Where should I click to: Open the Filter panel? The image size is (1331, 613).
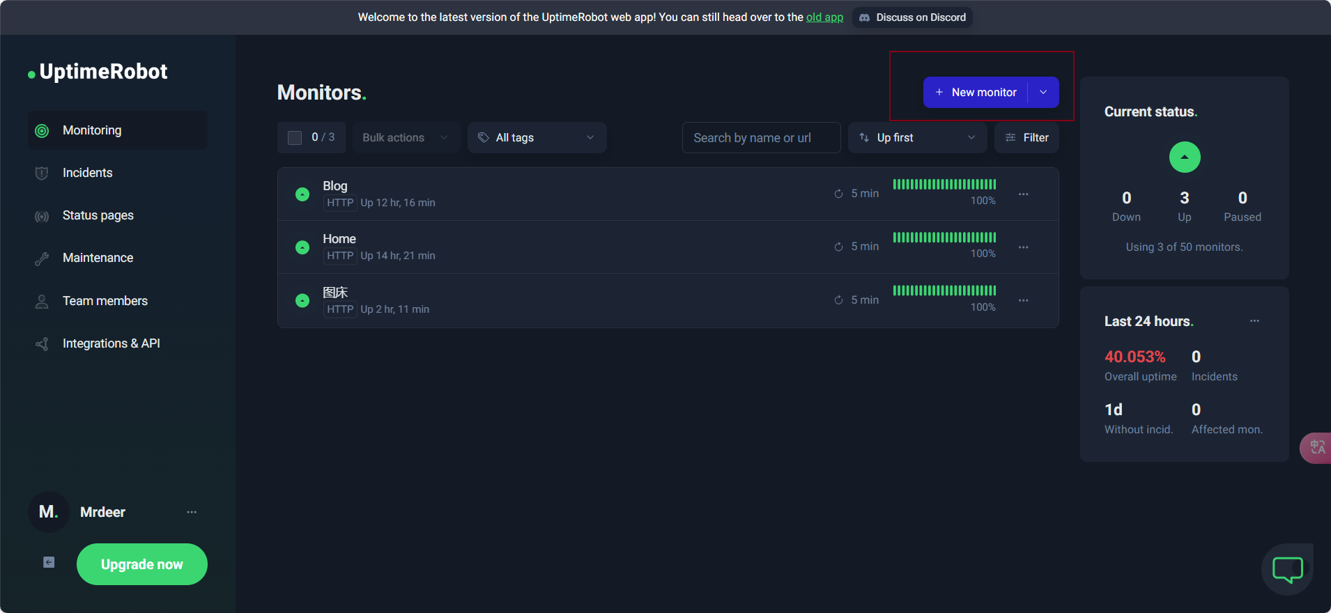(1026, 138)
